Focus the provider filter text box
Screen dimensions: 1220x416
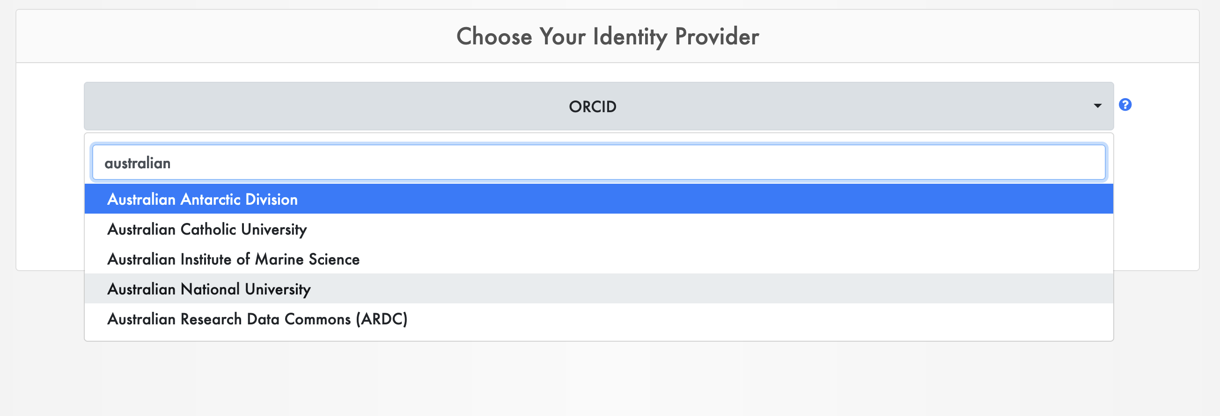click(x=599, y=163)
